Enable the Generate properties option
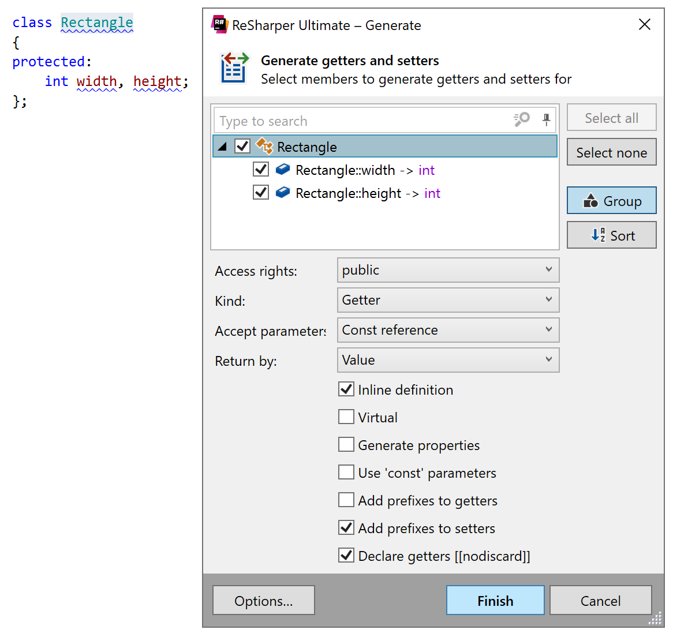 coord(346,444)
